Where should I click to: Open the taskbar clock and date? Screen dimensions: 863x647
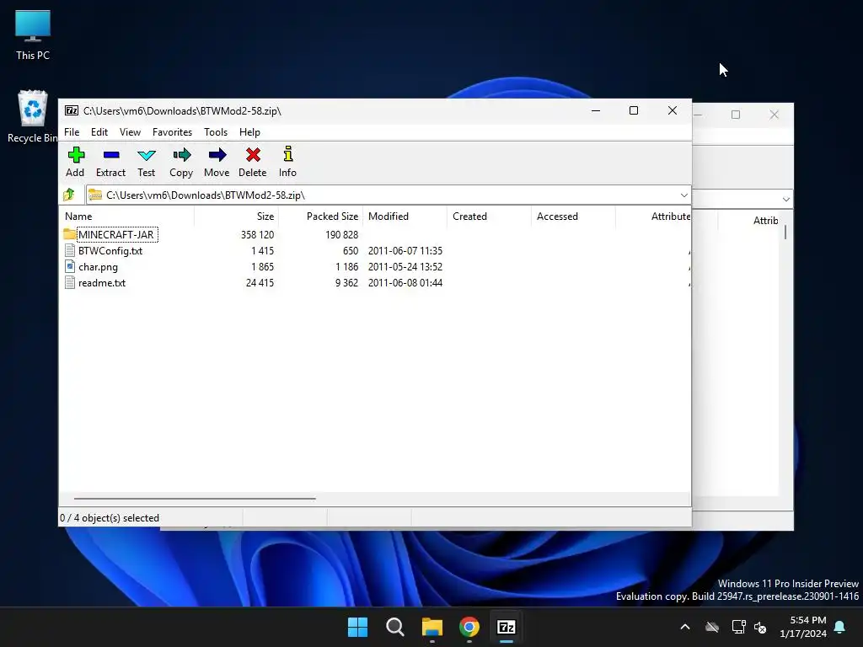[x=803, y=627]
